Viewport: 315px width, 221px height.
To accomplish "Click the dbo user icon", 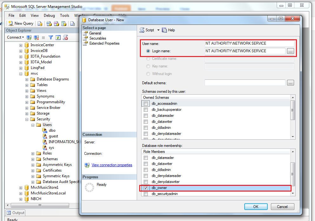I will coord(45,130).
